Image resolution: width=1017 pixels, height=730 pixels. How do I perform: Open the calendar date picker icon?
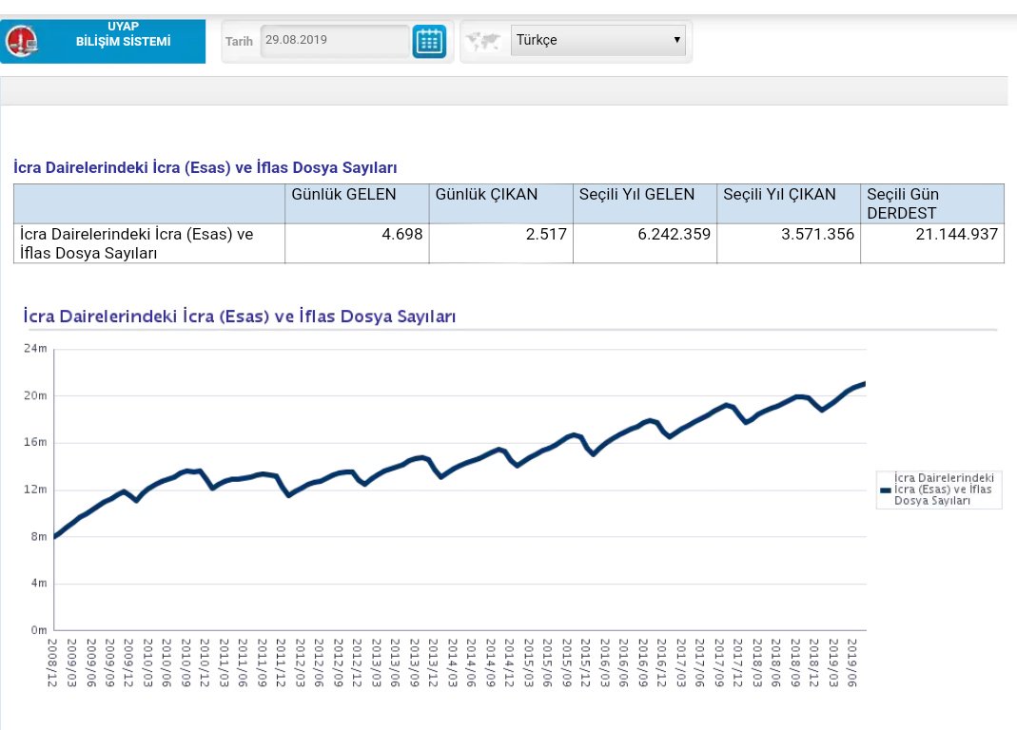(x=429, y=42)
